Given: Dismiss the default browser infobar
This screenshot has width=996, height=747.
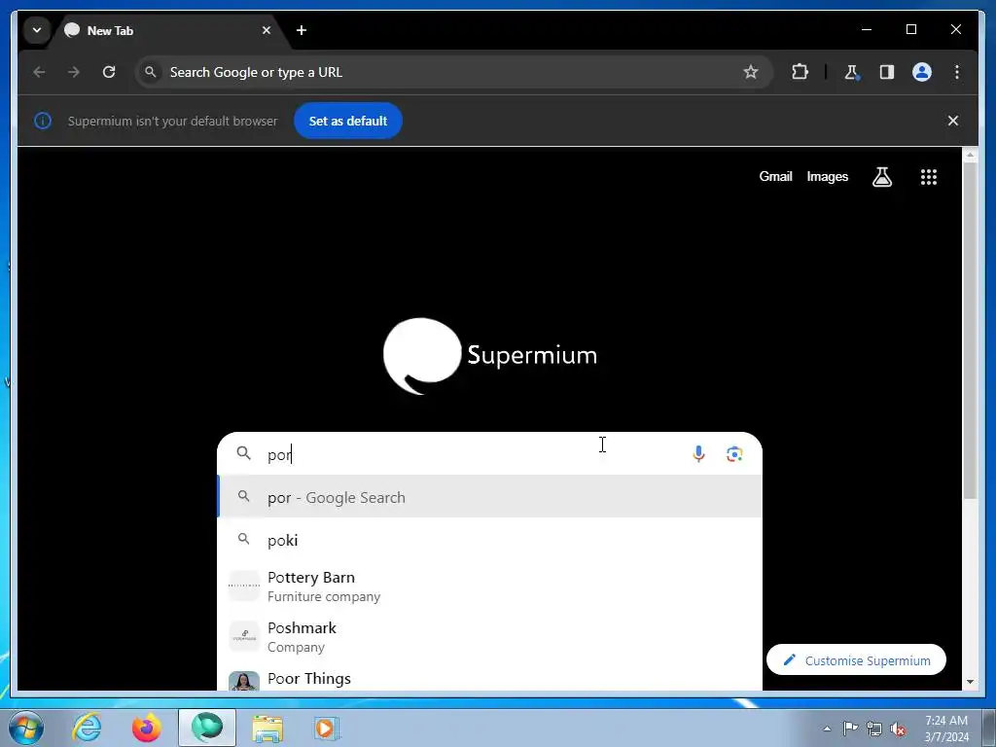Looking at the screenshot, I should point(953,121).
